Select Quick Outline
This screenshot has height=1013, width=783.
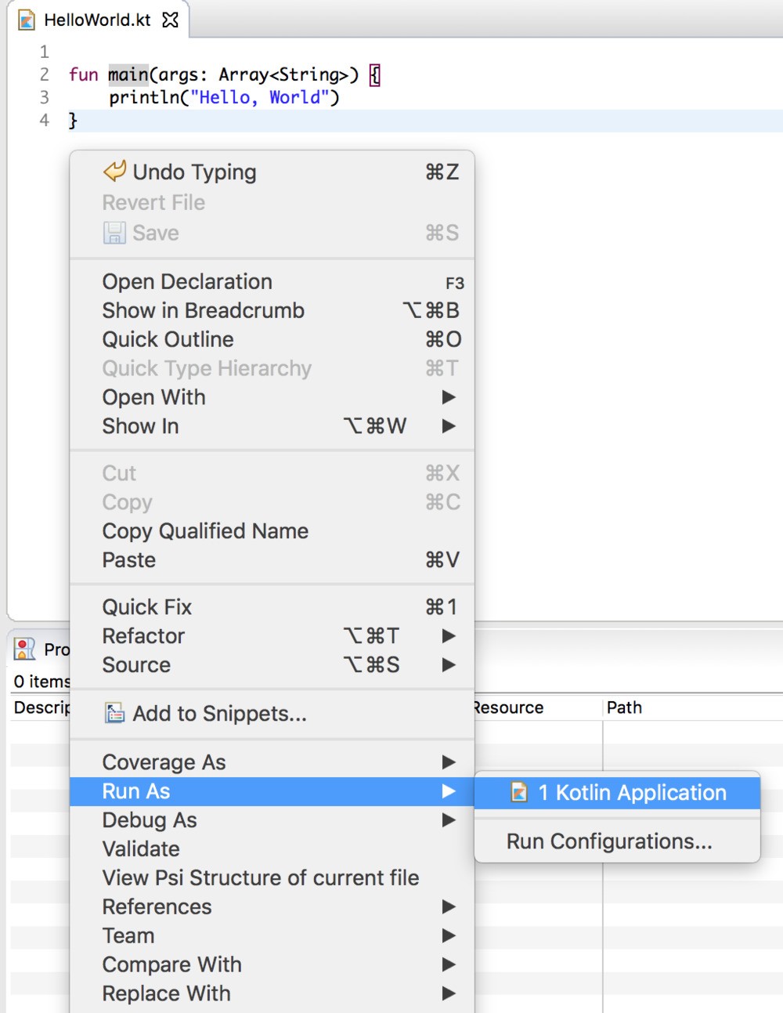pyautogui.click(x=168, y=339)
